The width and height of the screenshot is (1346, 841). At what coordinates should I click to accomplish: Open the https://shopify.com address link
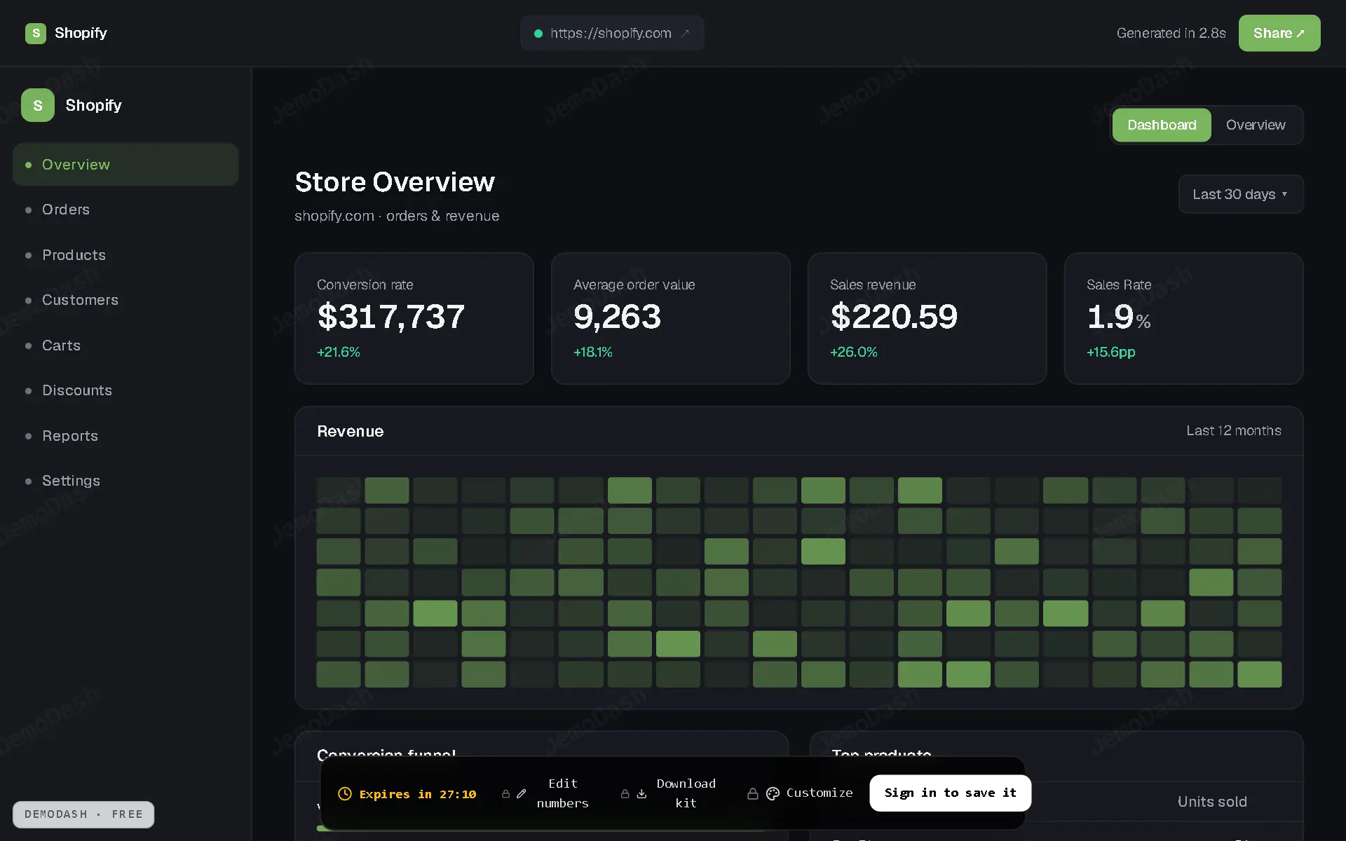tap(612, 33)
